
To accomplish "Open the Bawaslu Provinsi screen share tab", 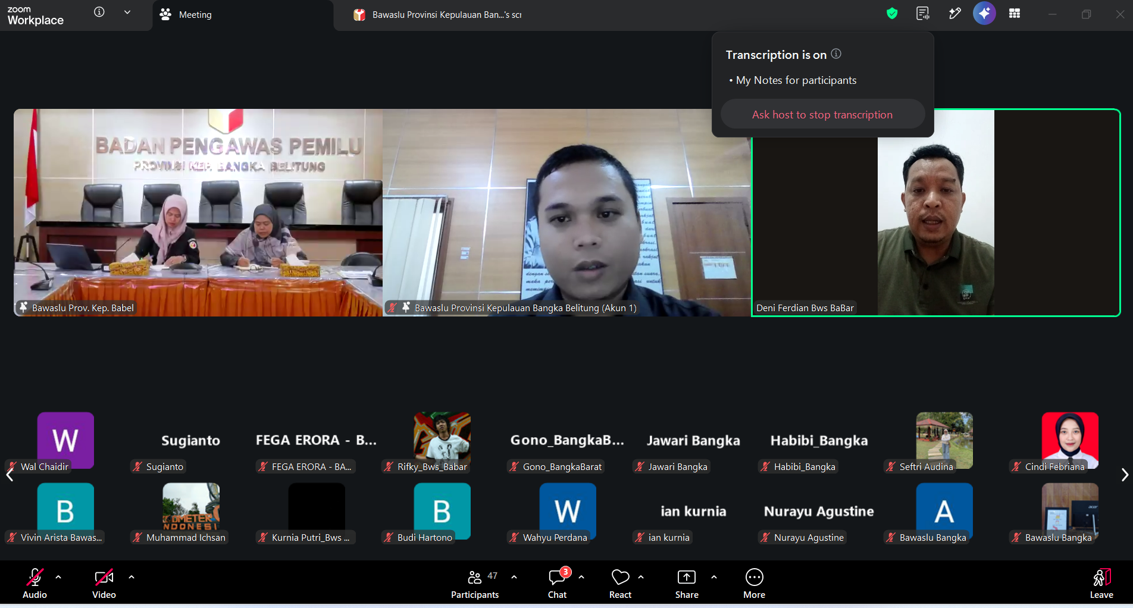I will click(438, 15).
